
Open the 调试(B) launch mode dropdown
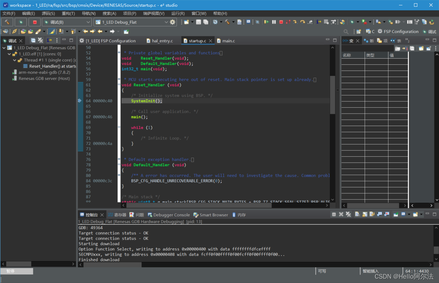(x=88, y=22)
